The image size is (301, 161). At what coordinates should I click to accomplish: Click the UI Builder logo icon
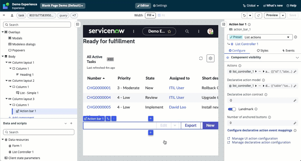6,6
